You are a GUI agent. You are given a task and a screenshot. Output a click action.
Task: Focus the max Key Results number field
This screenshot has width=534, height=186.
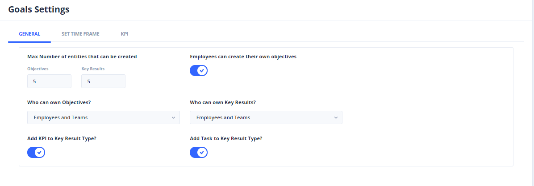103,81
